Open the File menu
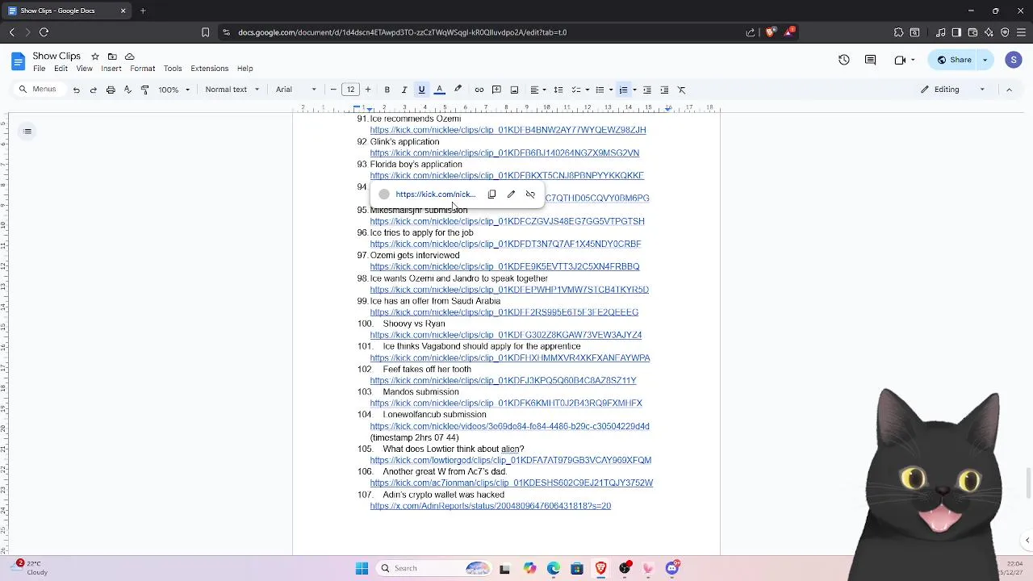This screenshot has height=581, width=1033. point(39,69)
